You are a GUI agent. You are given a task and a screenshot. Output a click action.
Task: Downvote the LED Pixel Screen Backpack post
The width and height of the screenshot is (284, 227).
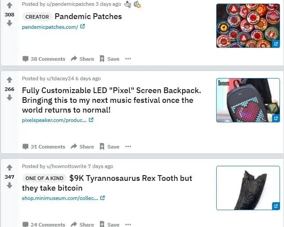pos(9,98)
